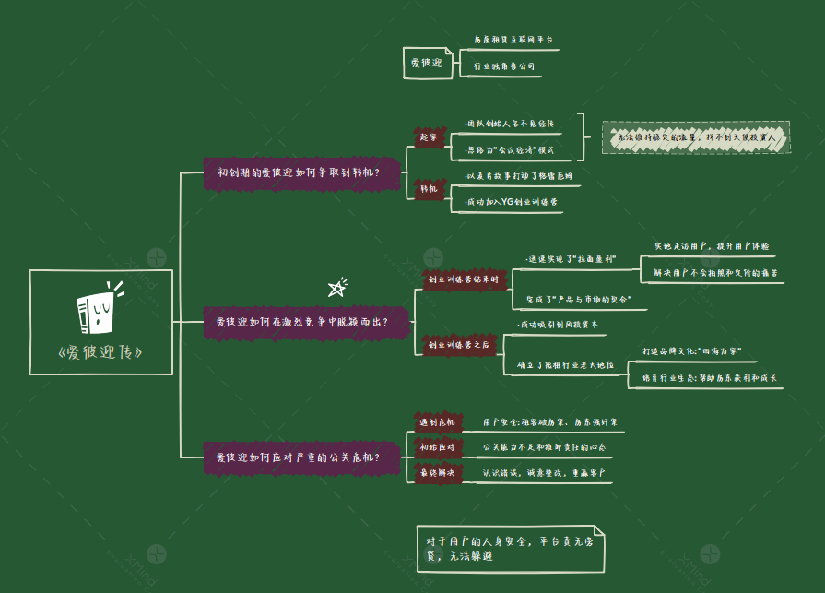Select the 成功加入YG创业训练营 leaf node
This screenshot has width=825, height=593.
[513, 201]
